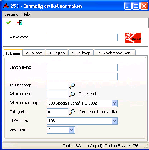Switch to the 3. Prijzen tab

(57, 53)
